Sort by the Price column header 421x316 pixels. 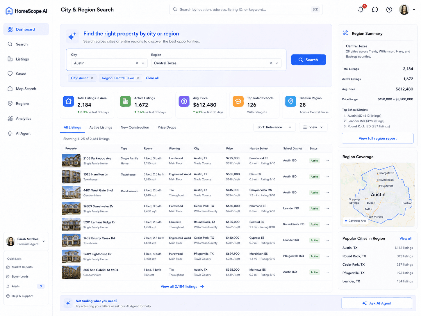point(229,148)
